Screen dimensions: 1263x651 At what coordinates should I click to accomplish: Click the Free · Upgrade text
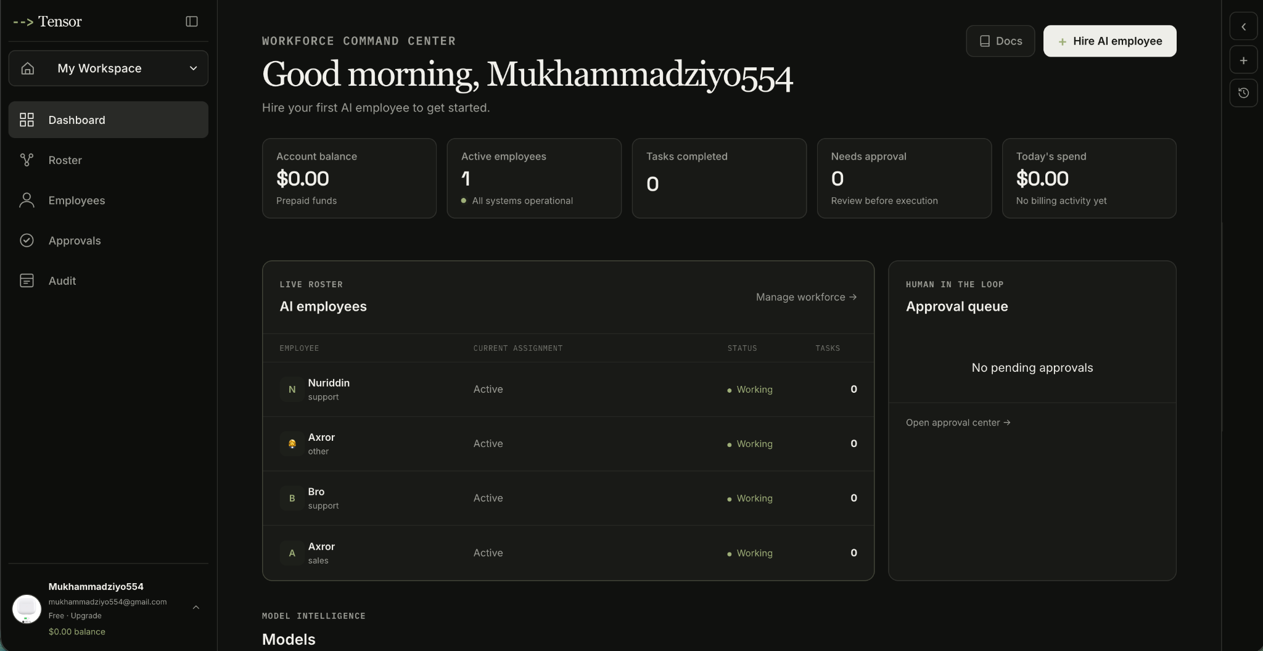point(75,616)
